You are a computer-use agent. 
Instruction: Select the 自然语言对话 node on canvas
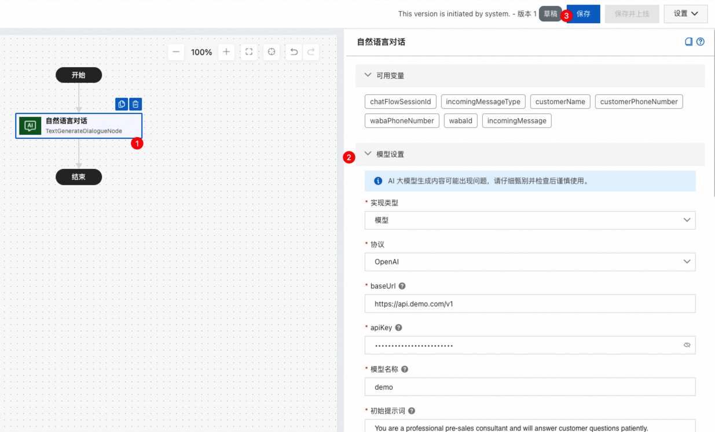tap(79, 125)
